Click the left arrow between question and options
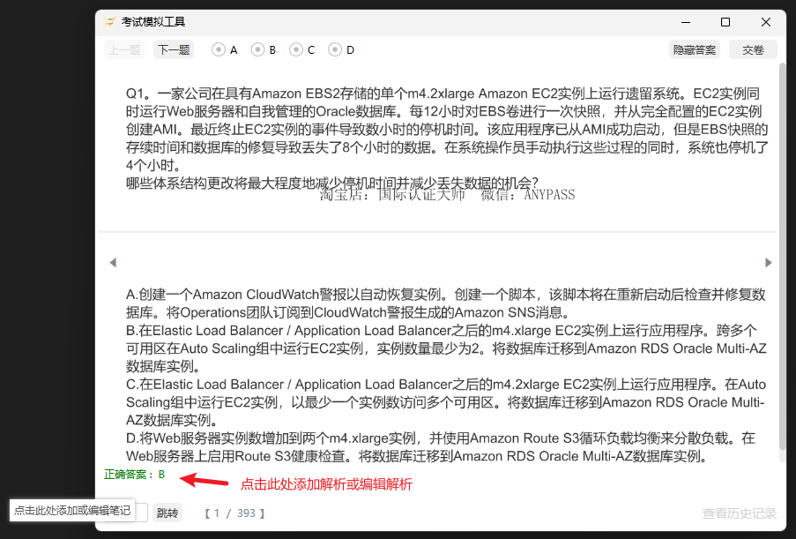796x539 pixels. point(113,263)
